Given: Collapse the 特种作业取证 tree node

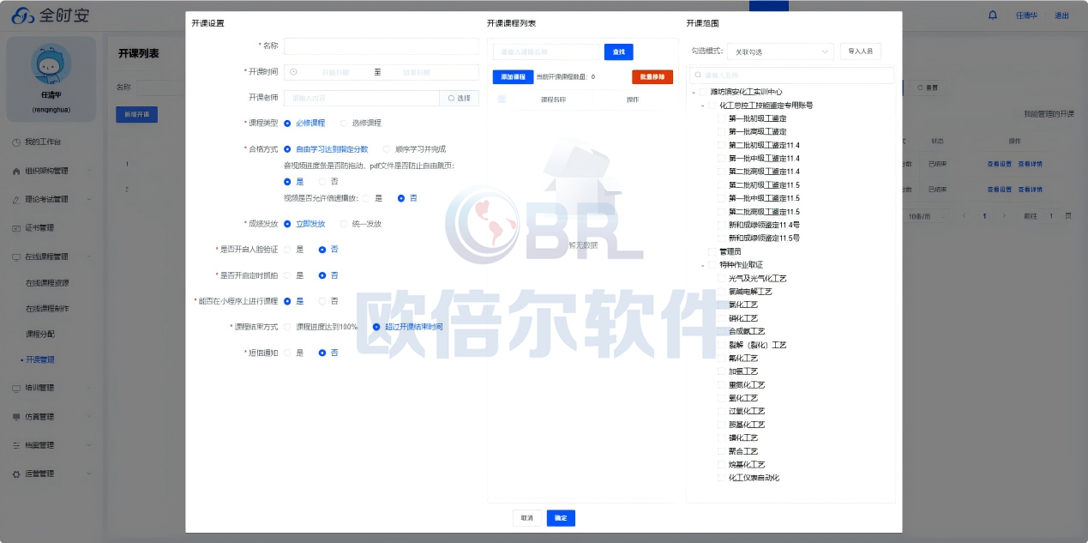Looking at the screenshot, I should (702, 266).
